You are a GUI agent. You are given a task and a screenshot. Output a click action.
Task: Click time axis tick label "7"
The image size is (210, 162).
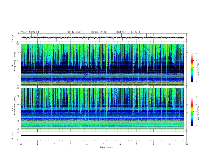coord(137,144)
